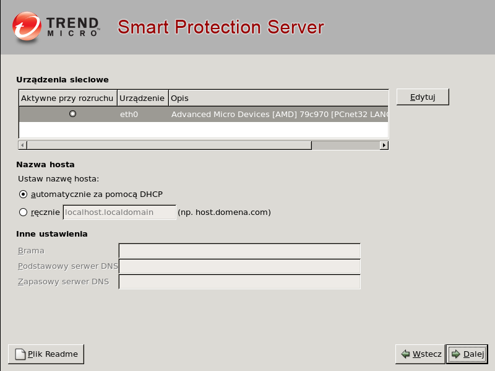Continue with the Dalej button
This screenshot has height=371, width=495.
pyautogui.click(x=467, y=354)
